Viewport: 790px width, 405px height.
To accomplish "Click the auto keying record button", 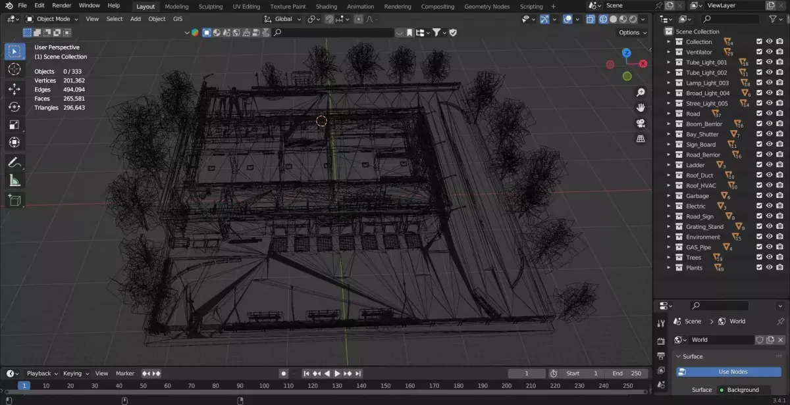I will 284,373.
